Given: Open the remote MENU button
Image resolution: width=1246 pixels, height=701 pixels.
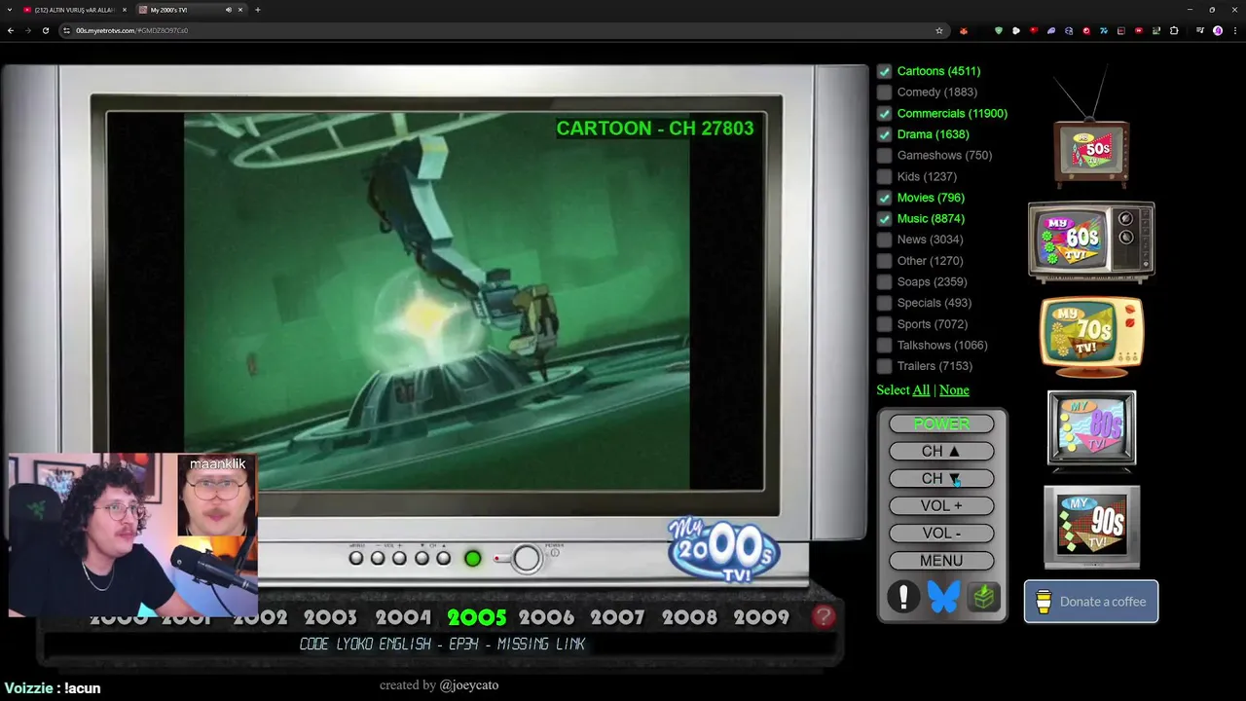Looking at the screenshot, I should 941,561.
